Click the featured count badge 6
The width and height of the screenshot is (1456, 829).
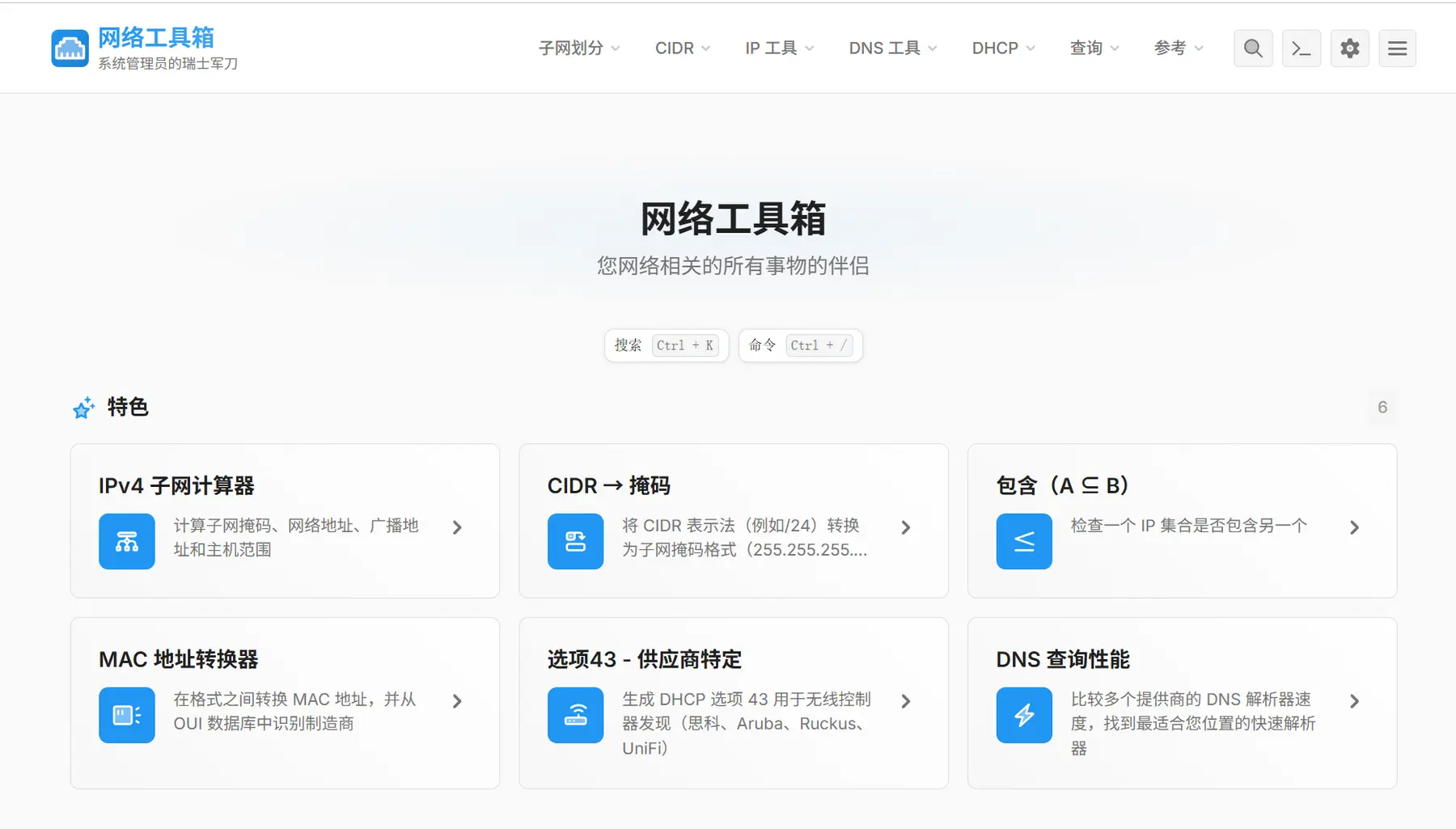pyautogui.click(x=1382, y=408)
